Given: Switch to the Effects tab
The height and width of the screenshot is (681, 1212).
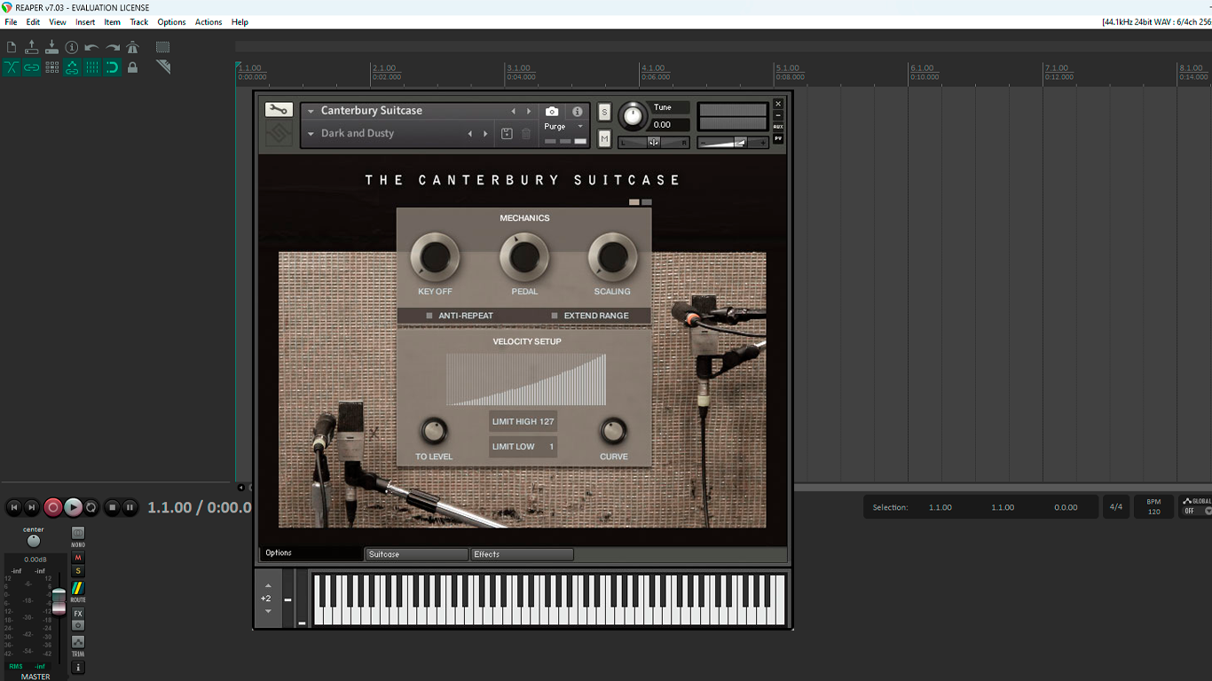Looking at the screenshot, I should tap(522, 554).
